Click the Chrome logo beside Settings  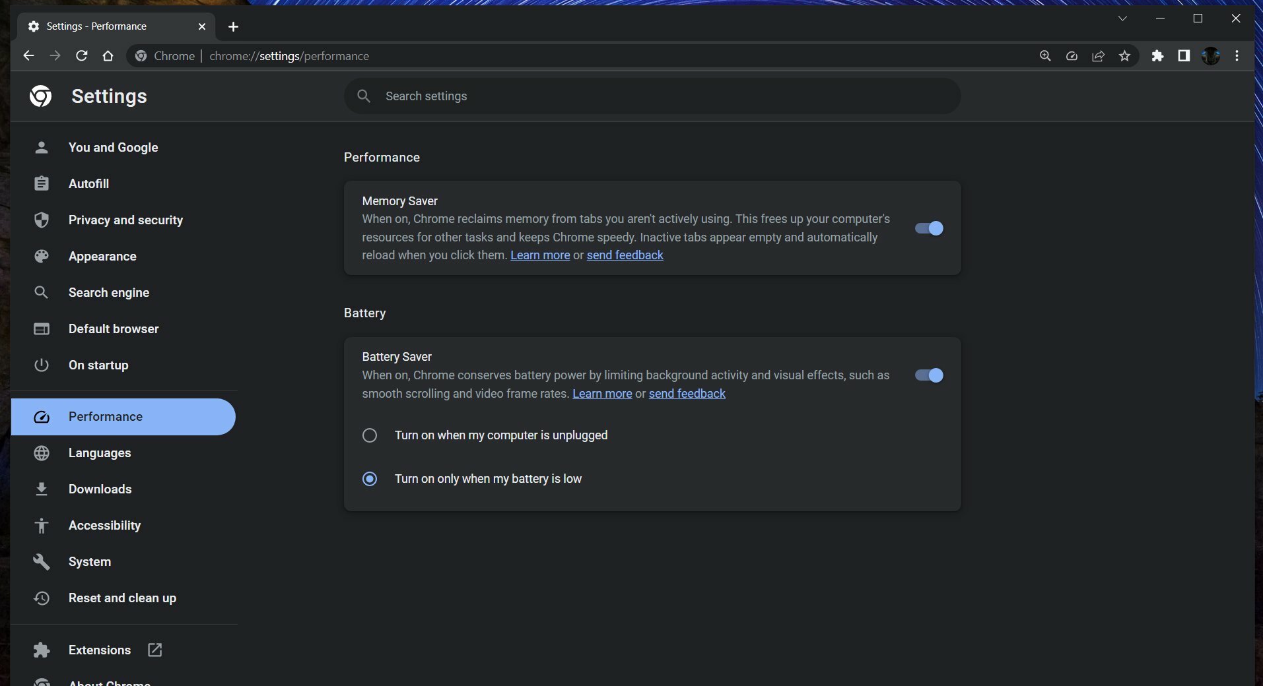[x=40, y=96]
